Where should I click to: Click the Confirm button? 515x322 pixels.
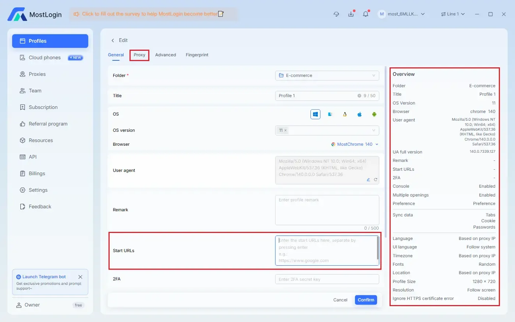(366, 300)
